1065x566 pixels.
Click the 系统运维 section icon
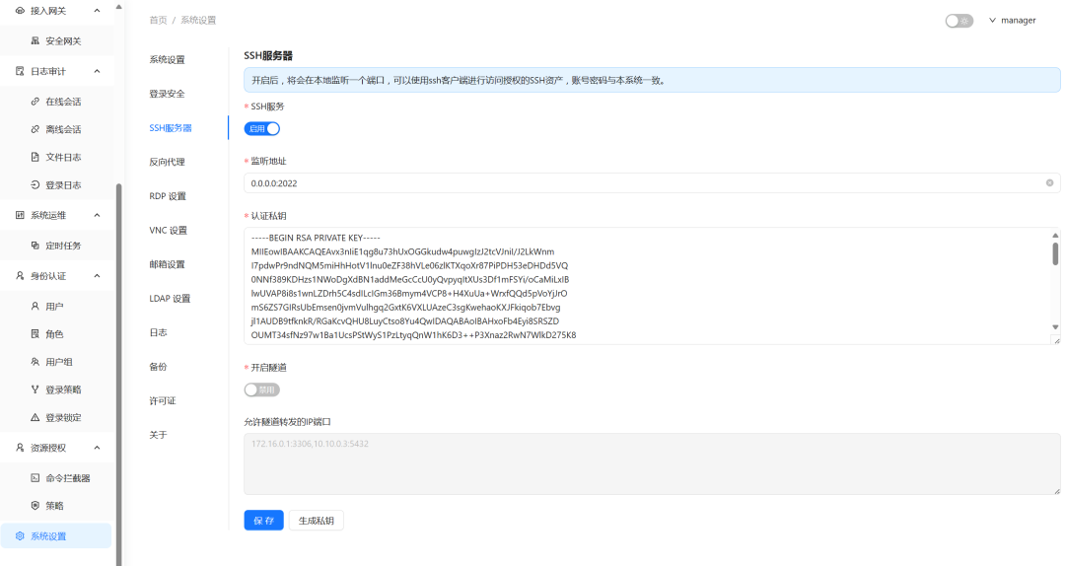(20, 215)
